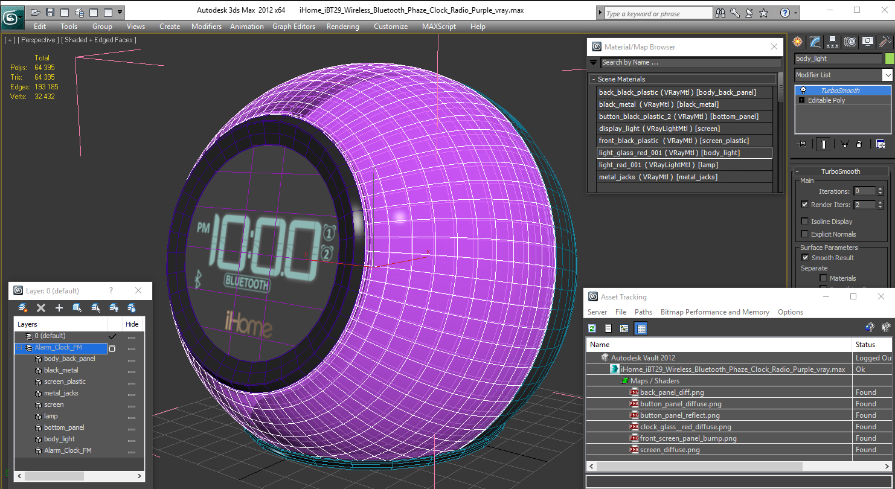Open Bitmap Performance and Memory menu
The width and height of the screenshot is (895, 489).
coord(714,312)
